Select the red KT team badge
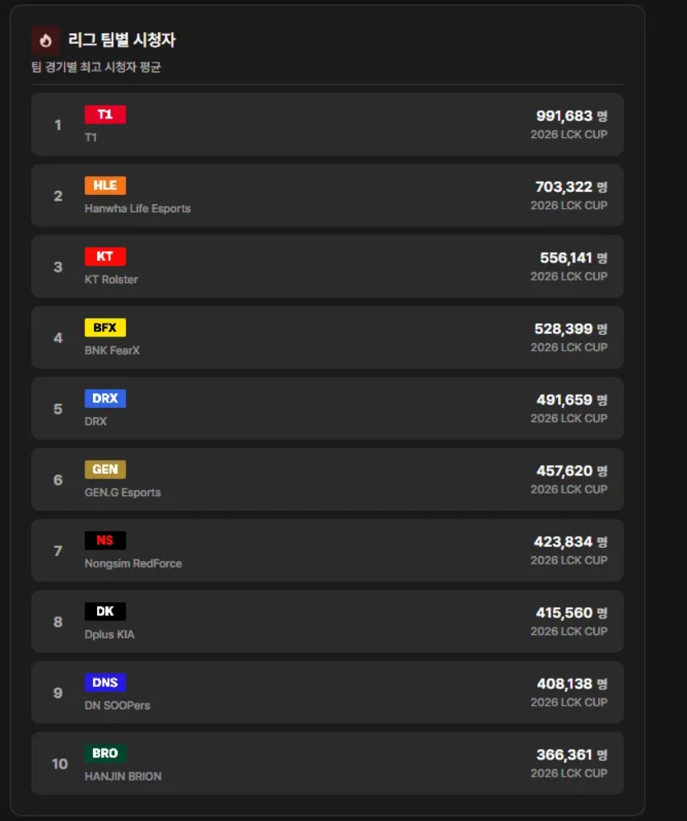 click(x=105, y=256)
